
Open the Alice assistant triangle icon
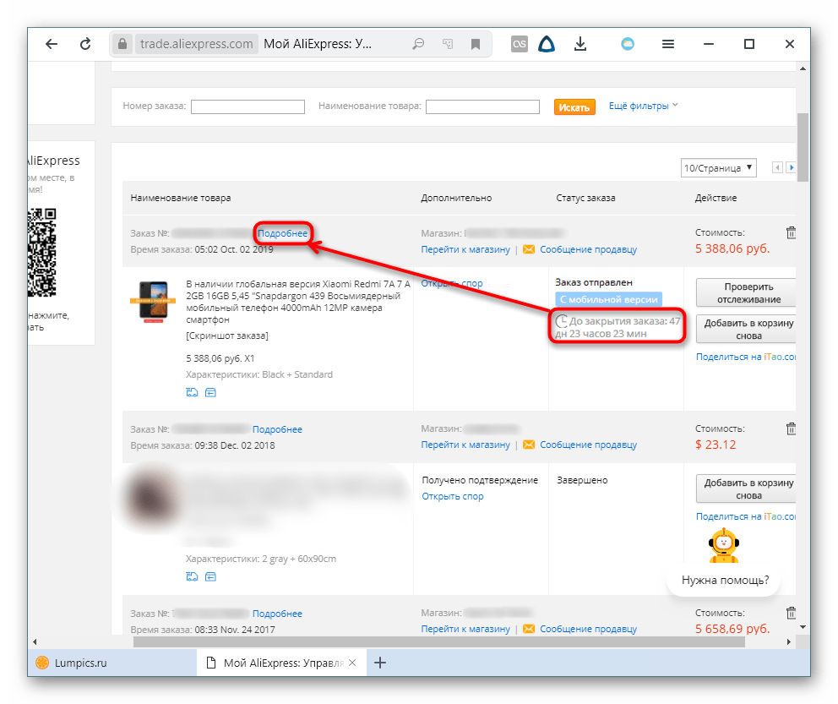coord(547,44)
